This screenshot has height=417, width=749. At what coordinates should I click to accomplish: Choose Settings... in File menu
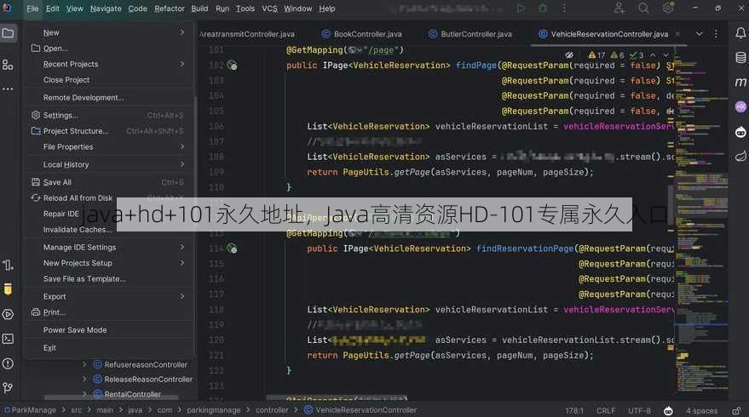coord(60,116)
